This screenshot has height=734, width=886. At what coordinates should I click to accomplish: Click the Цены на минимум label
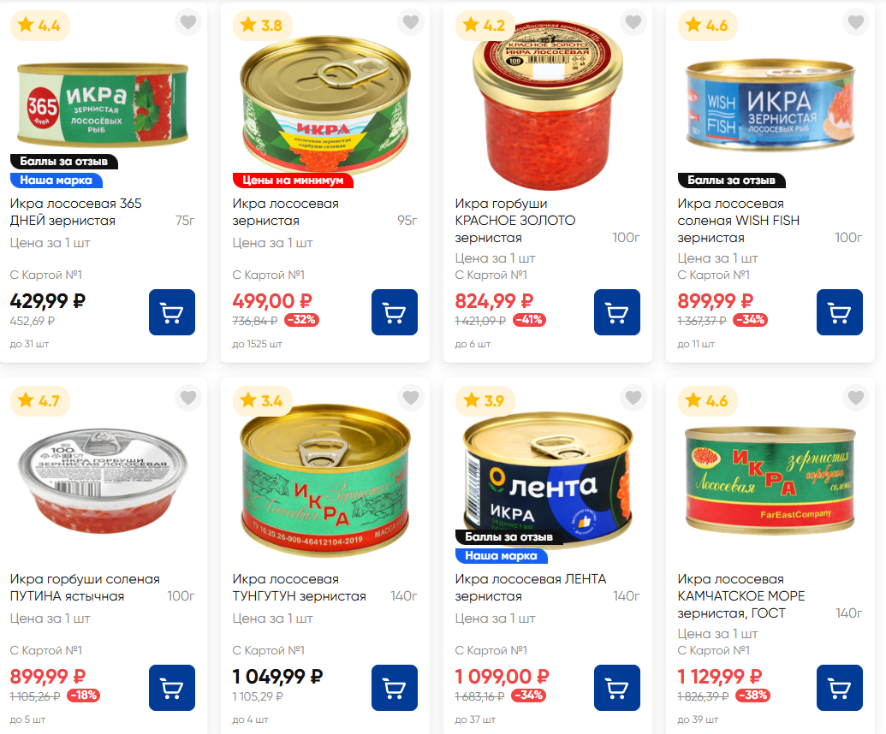pyautogui.click(x=293, y=181)
